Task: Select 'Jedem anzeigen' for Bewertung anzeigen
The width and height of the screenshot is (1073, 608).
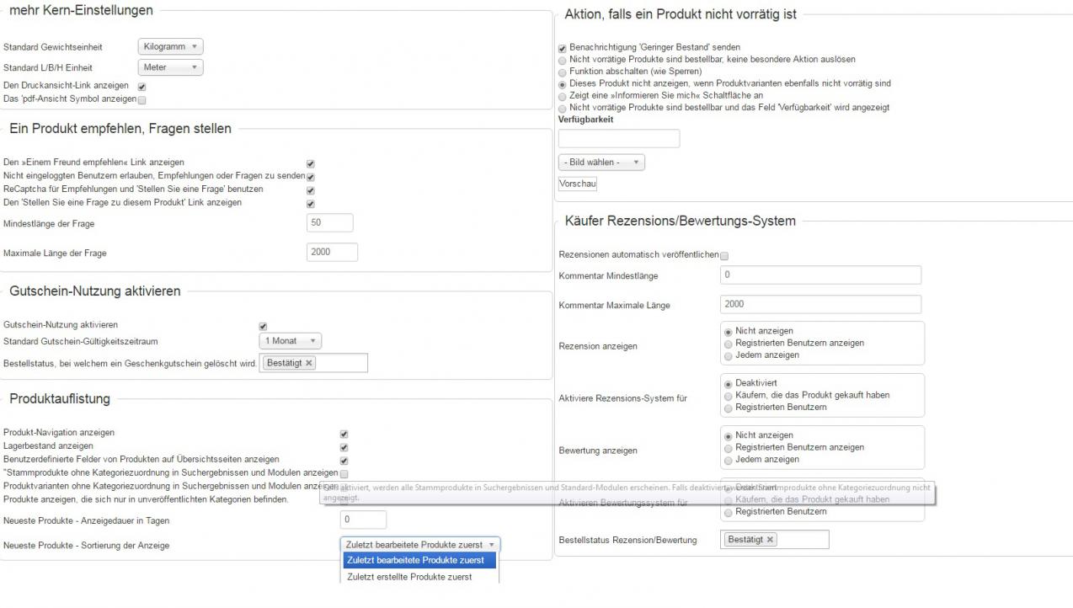Action: (x=729, y=460)
